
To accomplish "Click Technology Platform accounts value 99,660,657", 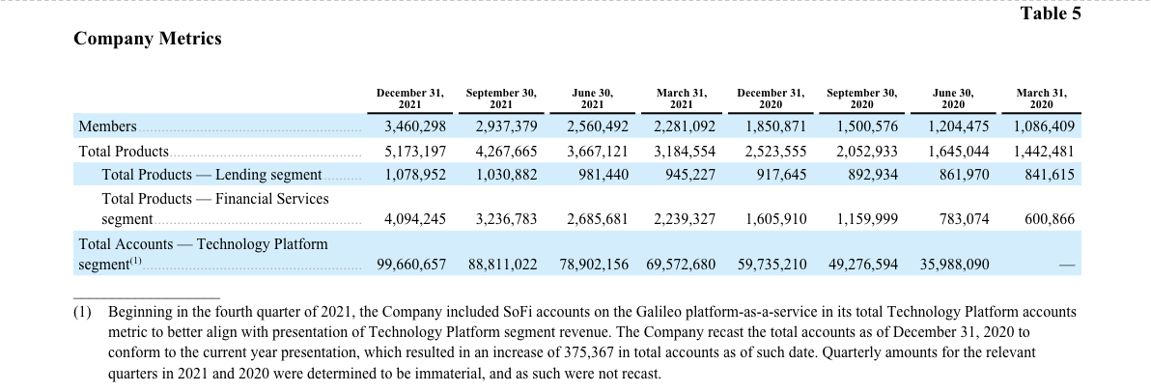I will pos(411,265).
